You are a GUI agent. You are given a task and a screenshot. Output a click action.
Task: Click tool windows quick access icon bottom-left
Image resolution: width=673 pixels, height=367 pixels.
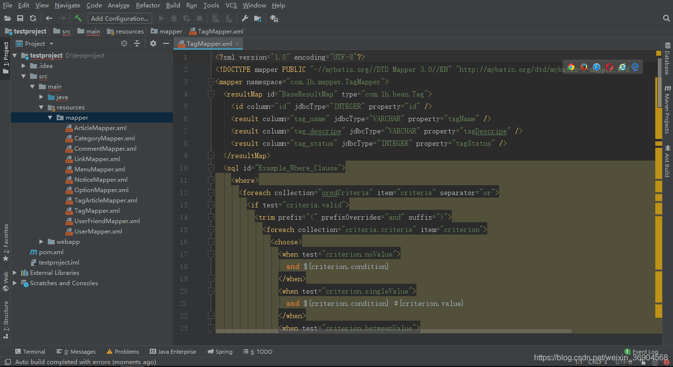click(x=7, y=362)
